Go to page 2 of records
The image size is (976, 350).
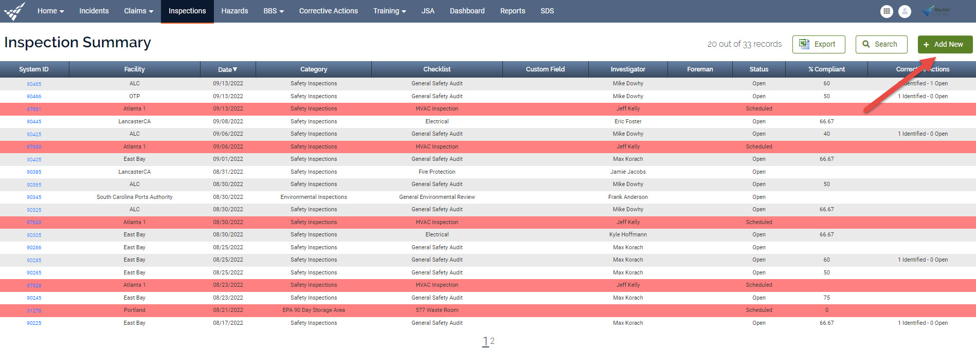[x=492, y=341]
